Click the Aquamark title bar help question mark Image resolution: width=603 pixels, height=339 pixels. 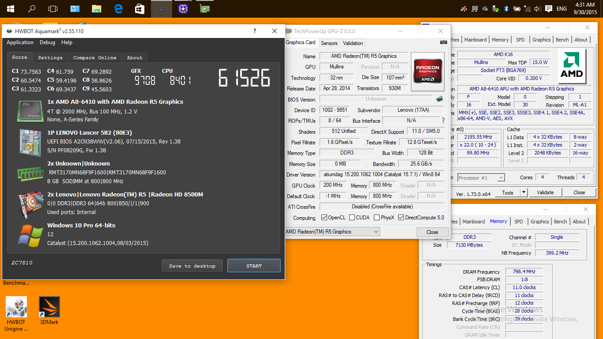[255, 31]
